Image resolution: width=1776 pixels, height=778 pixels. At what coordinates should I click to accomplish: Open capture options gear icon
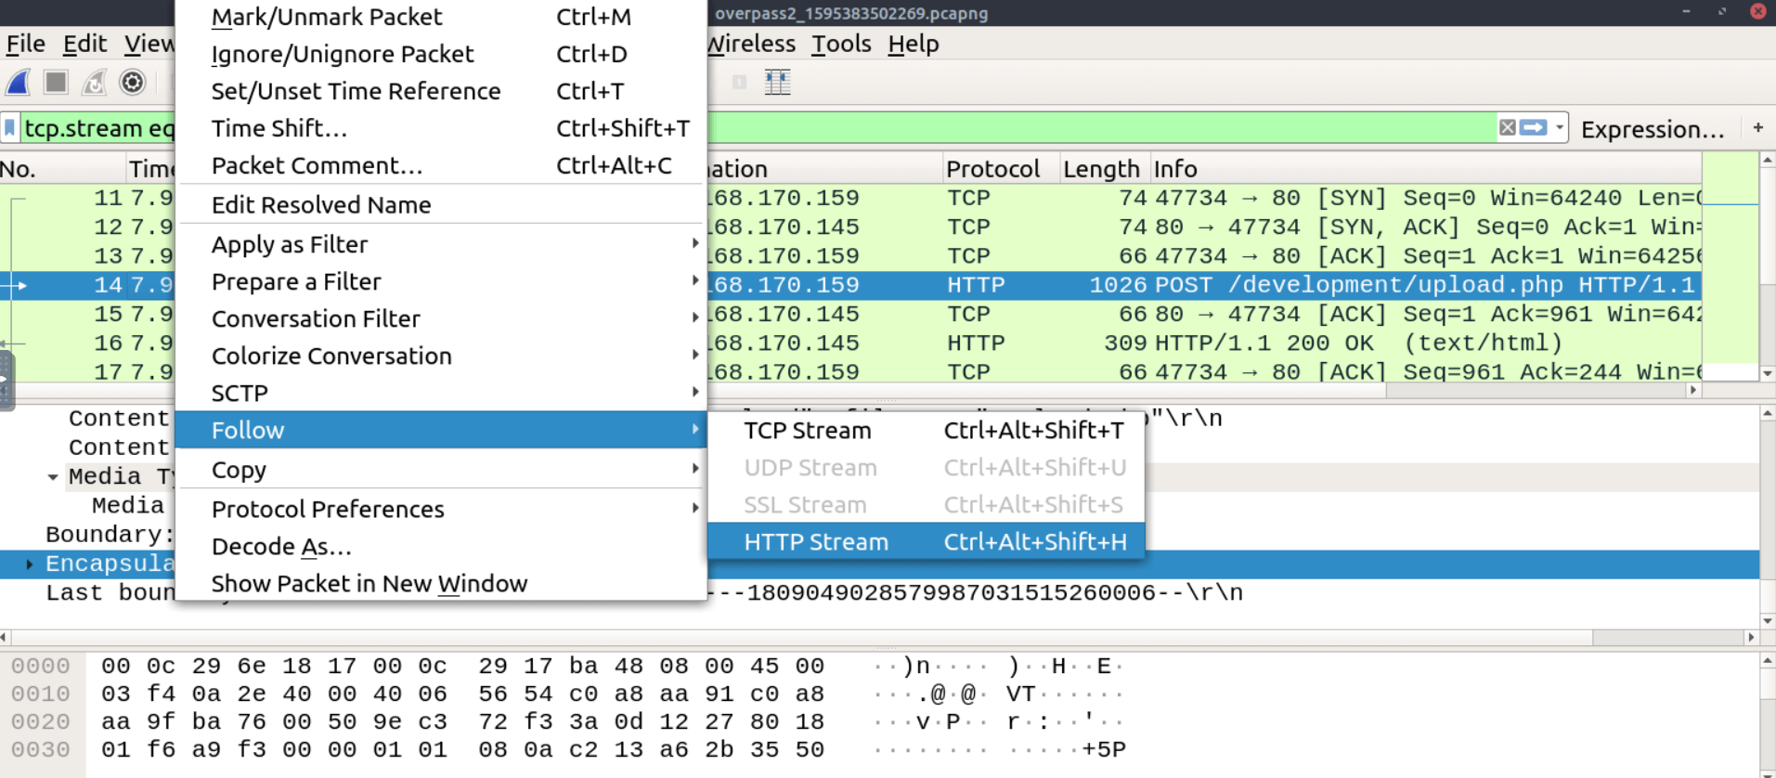133,83
